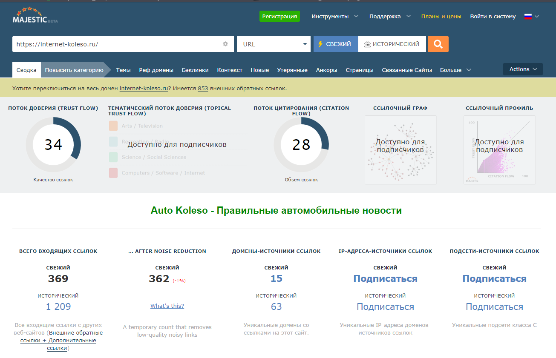
Task: Go to the Анкоры tab
Action: 327,70
